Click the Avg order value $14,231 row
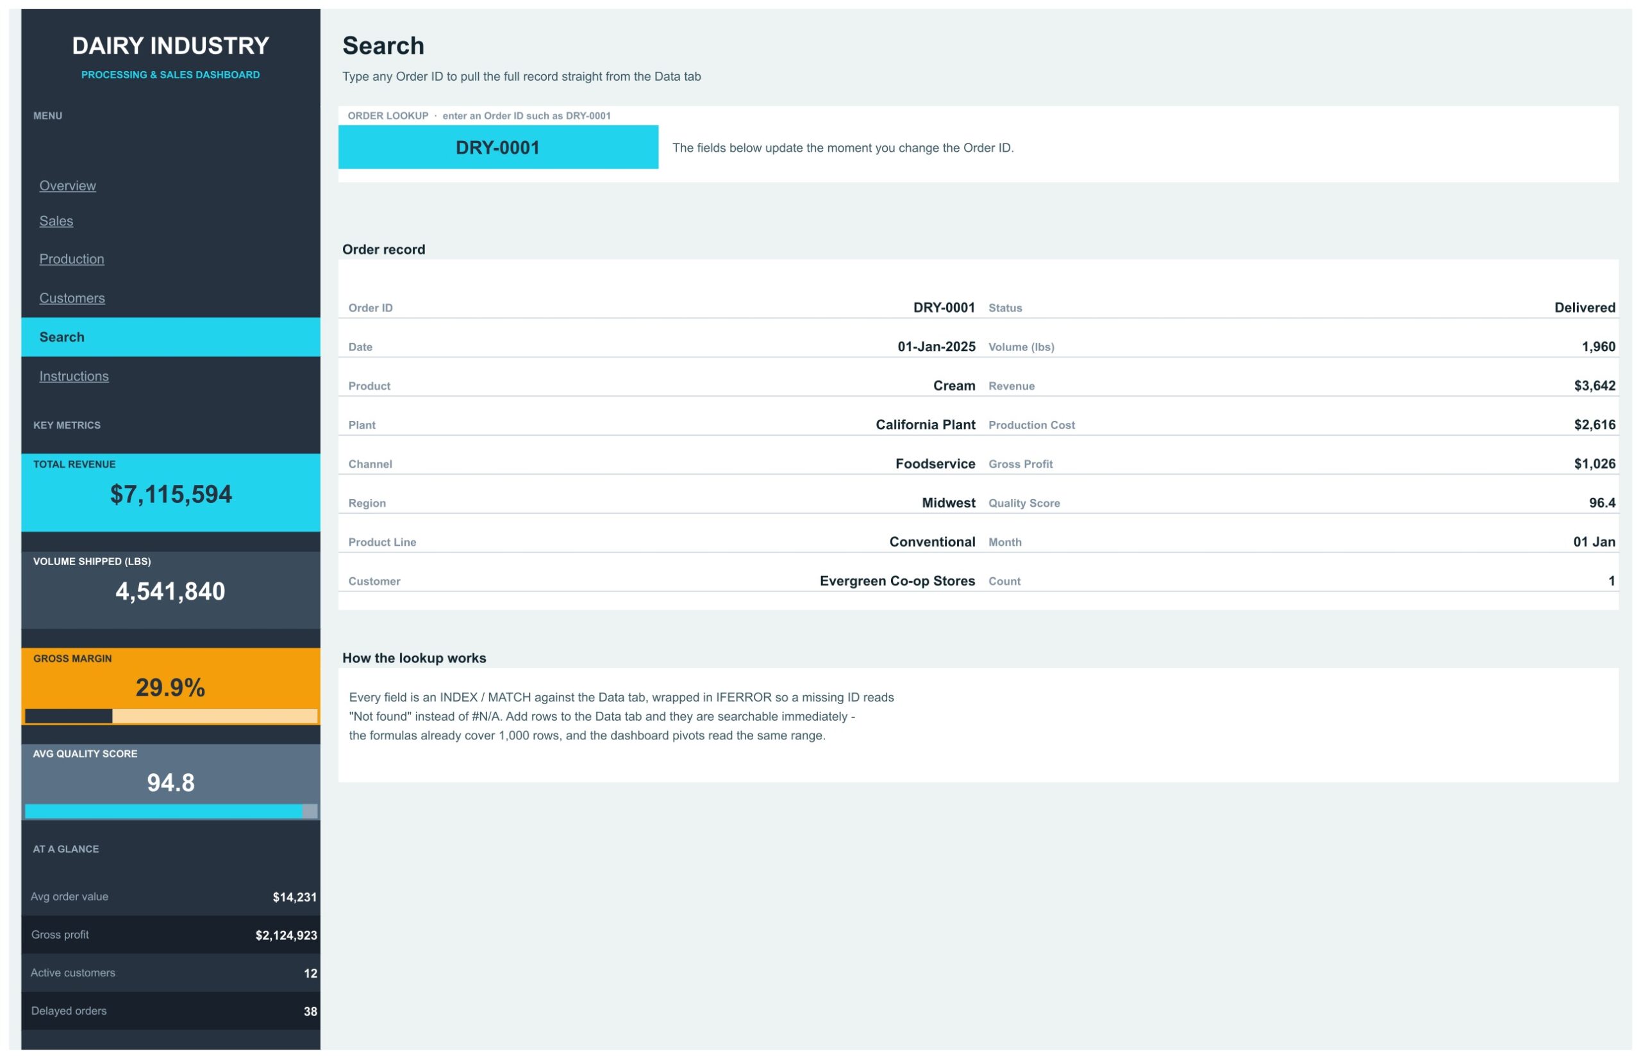The width and height of the screenshot is (1641, 1059). 171,898
